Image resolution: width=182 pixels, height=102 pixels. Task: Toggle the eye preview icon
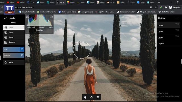pyautogui.click(x=98, y=97)
